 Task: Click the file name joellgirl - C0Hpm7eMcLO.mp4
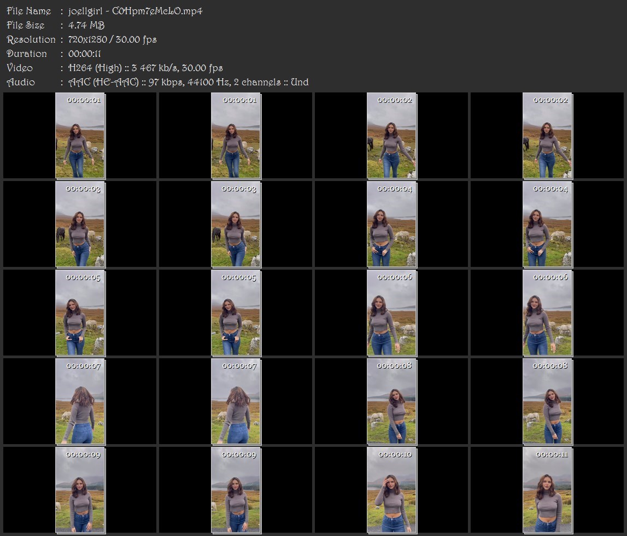(x=135, y=11)
